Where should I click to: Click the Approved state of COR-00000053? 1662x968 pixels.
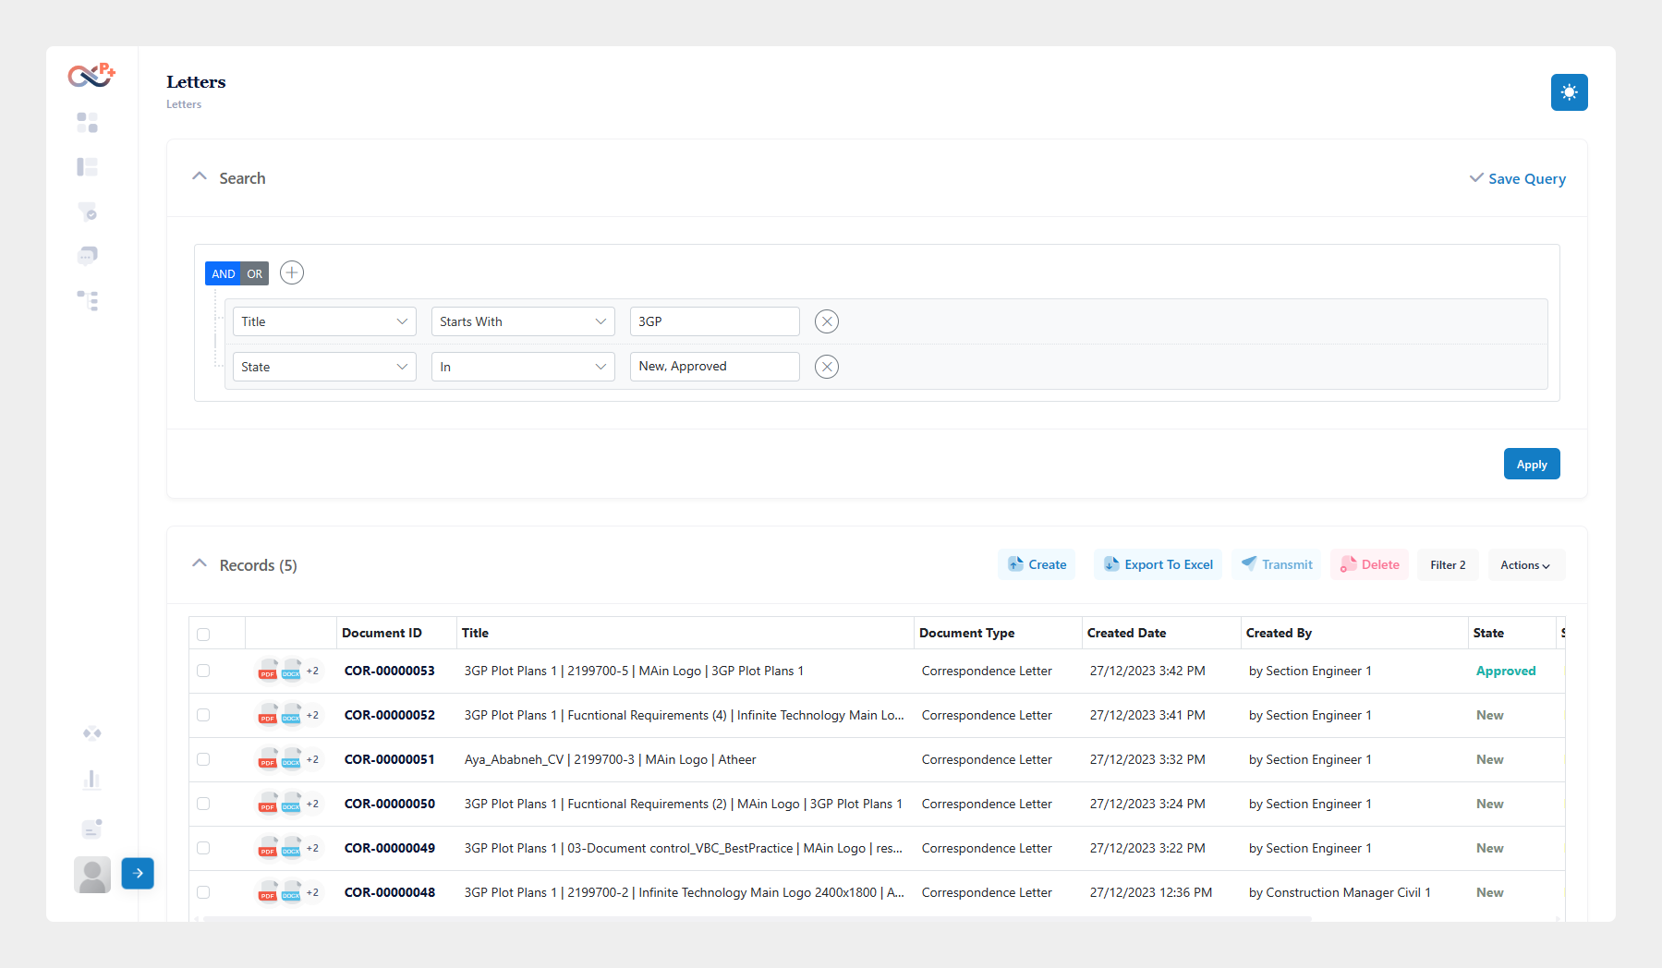[x=1506, y=671]
